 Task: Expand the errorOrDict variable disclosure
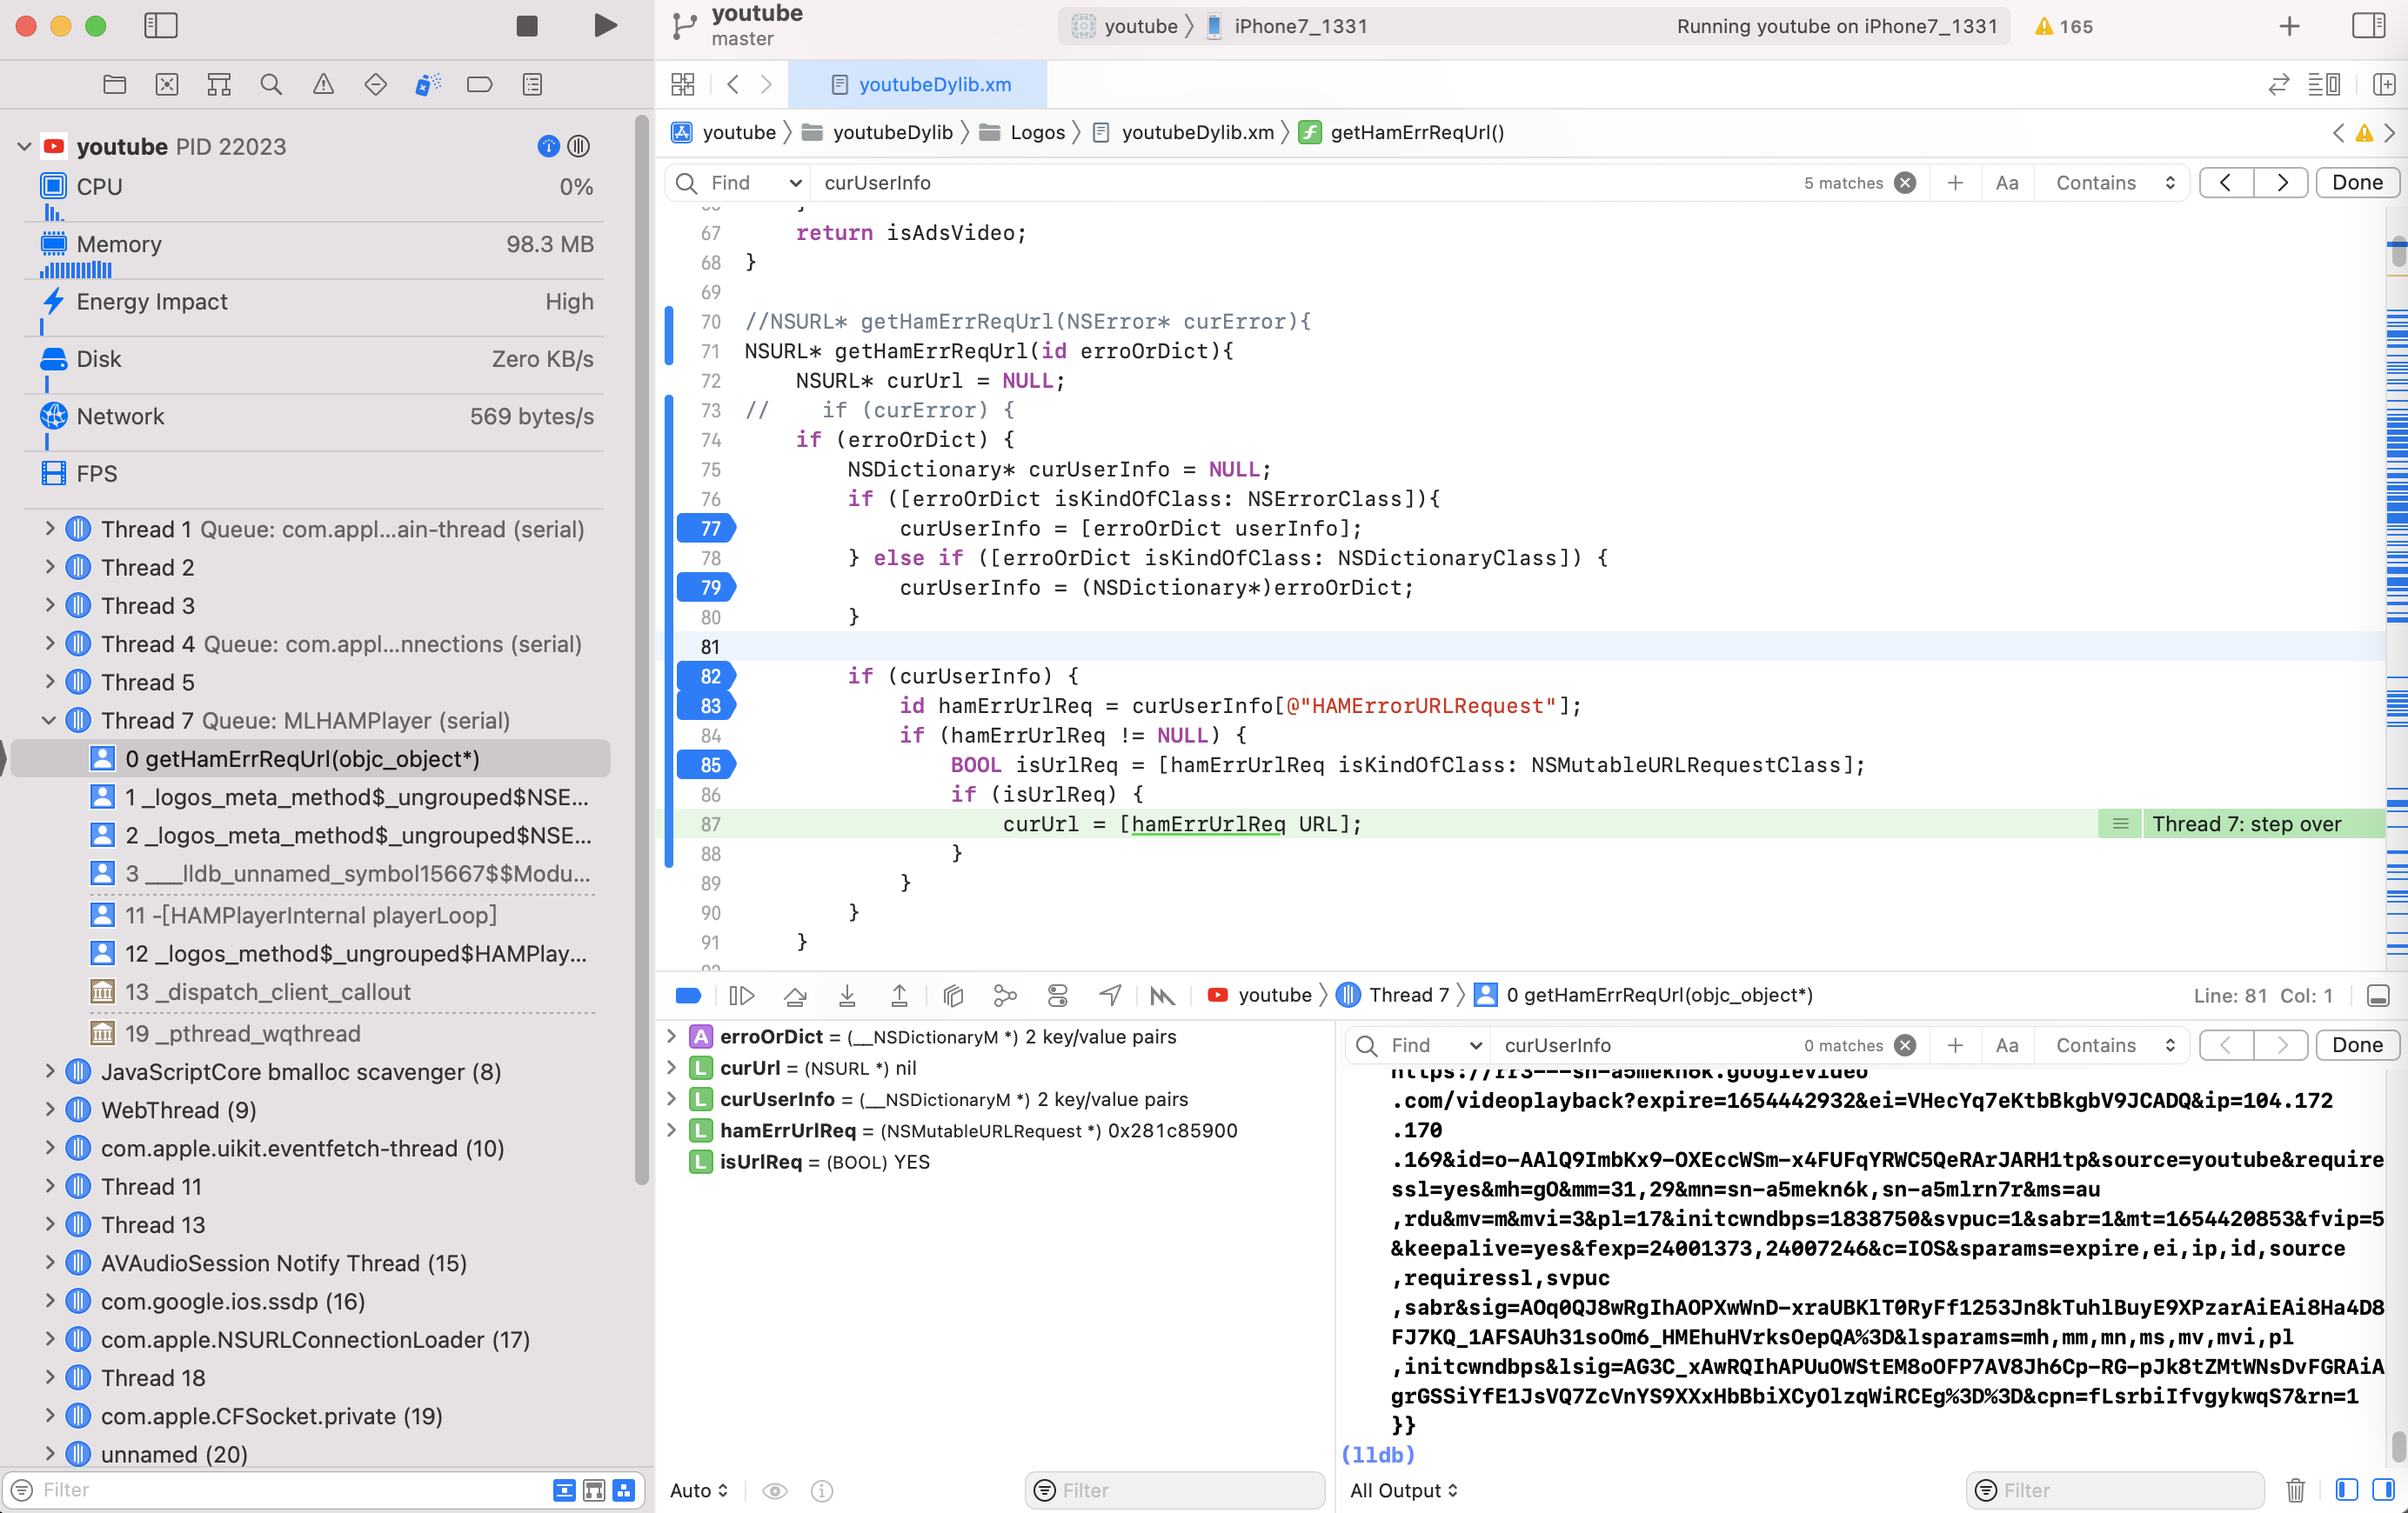tap(672, 1036)
